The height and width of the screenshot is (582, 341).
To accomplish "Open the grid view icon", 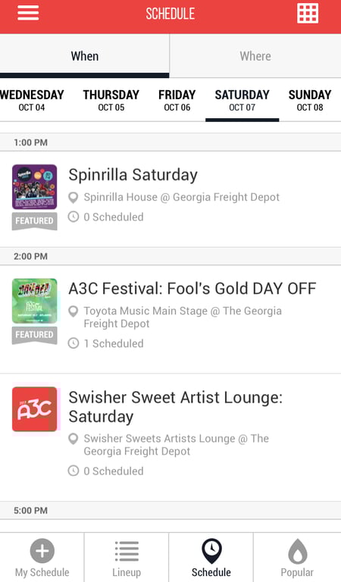I will 308,14.
